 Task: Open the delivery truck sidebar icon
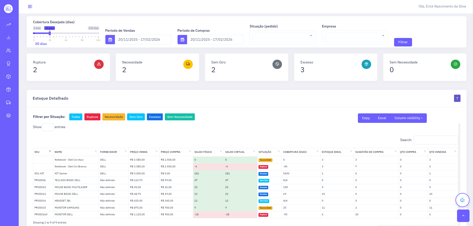click(8, 103)
